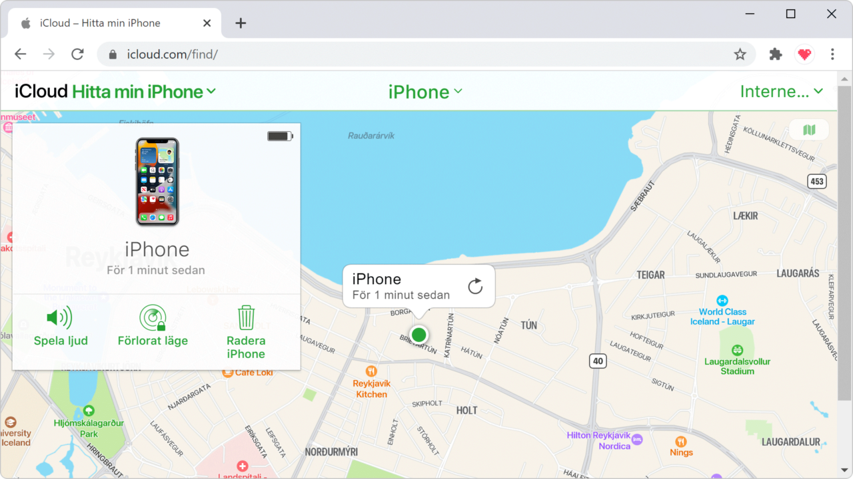Click the iCloud logo text
The image size is (853, 479).
pos(41,92)
